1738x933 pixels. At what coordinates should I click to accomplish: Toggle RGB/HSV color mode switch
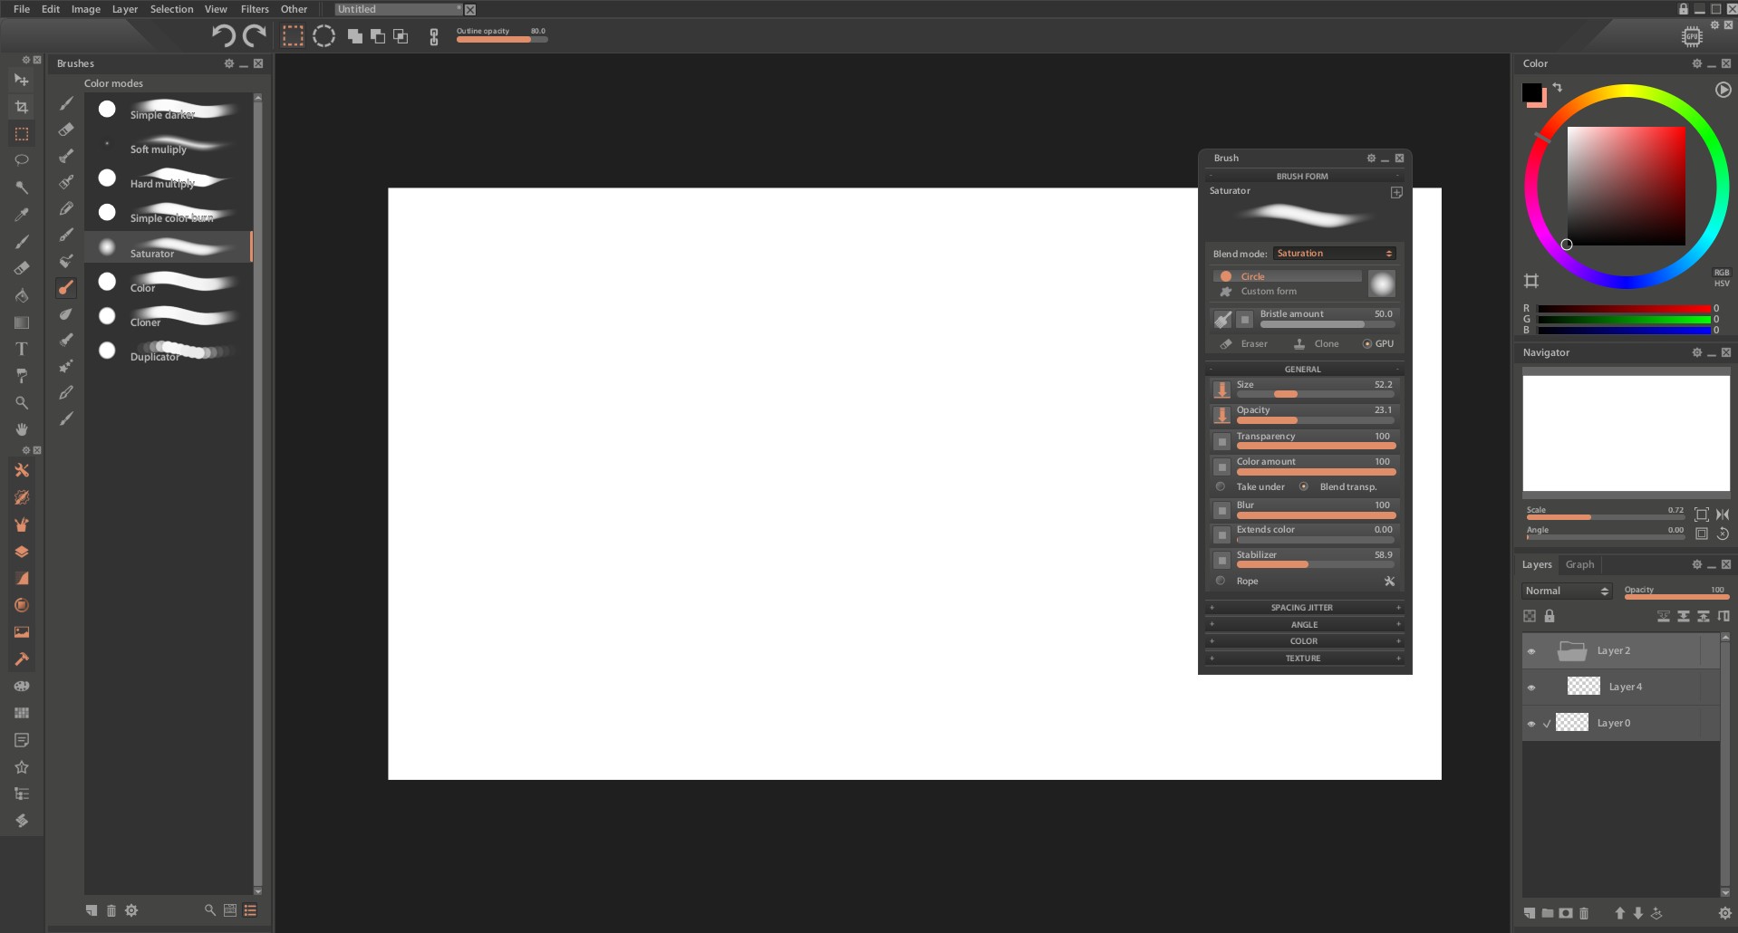pos(1722,278)
